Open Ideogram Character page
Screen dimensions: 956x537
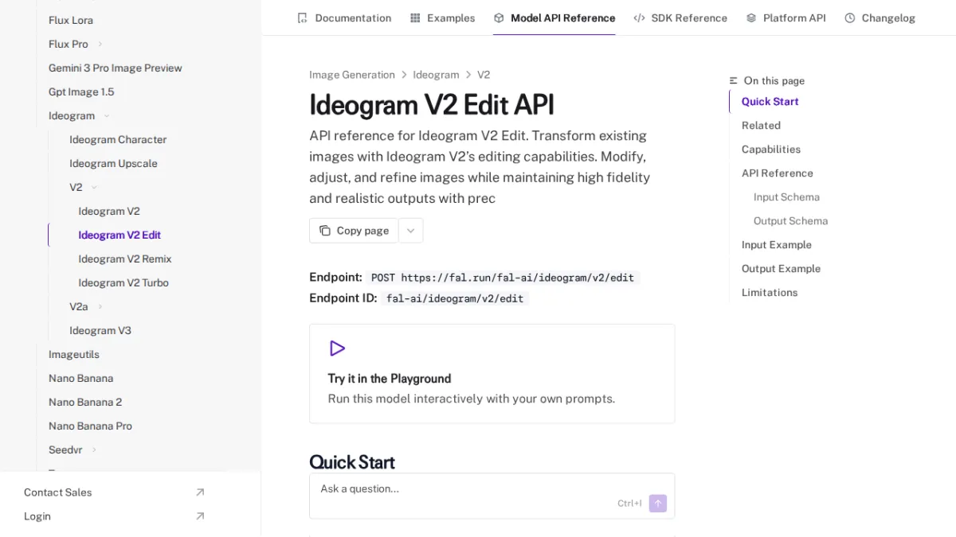(118, 139)
